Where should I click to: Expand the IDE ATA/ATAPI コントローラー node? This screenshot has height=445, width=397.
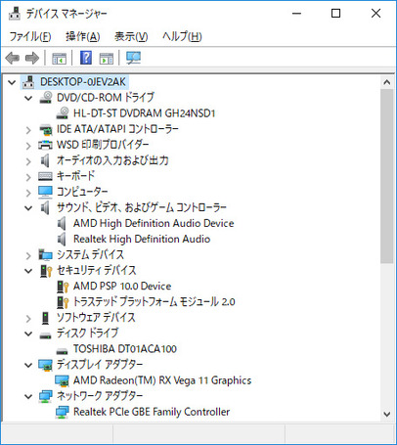tap(28, 130)
